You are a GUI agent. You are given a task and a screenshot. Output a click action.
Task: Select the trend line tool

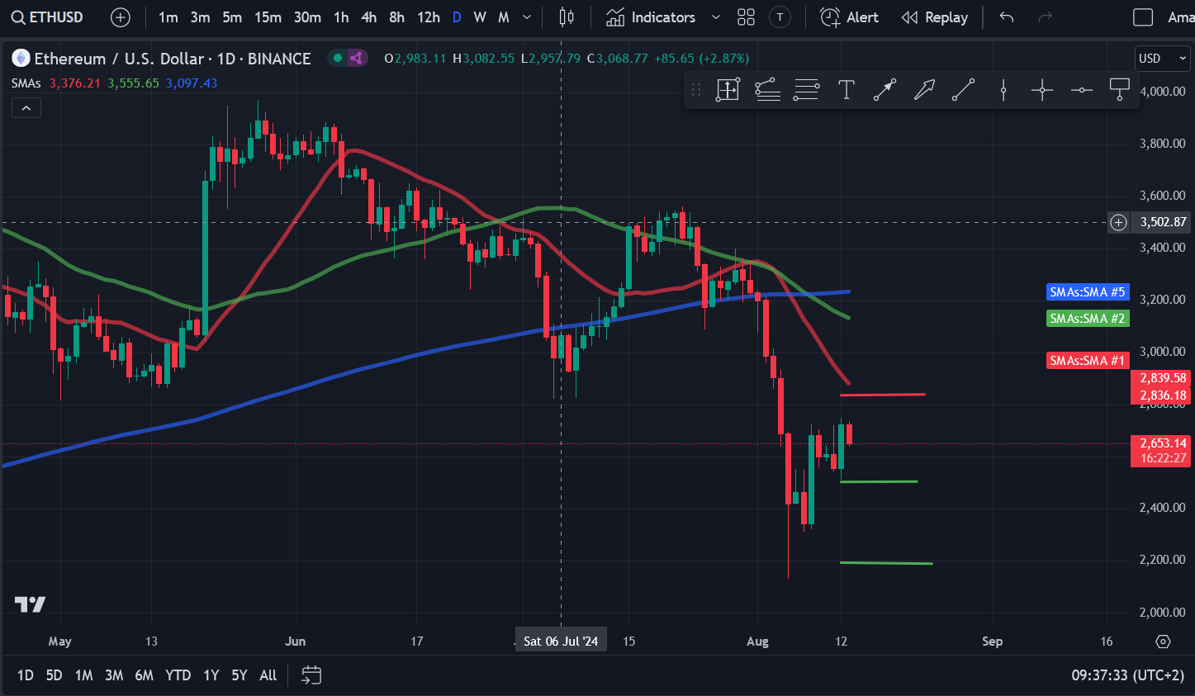[963, 89]
